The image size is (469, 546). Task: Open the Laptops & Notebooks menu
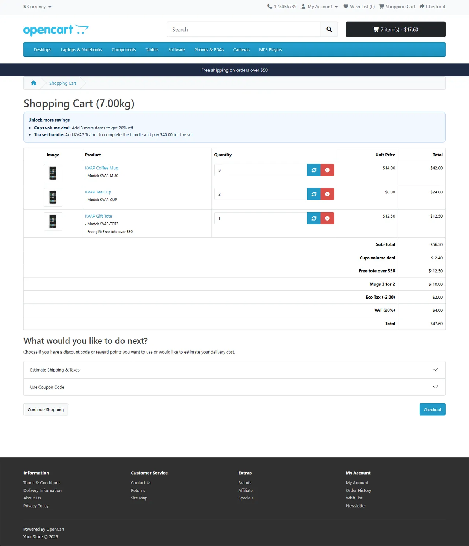click(x=81, y=50)
